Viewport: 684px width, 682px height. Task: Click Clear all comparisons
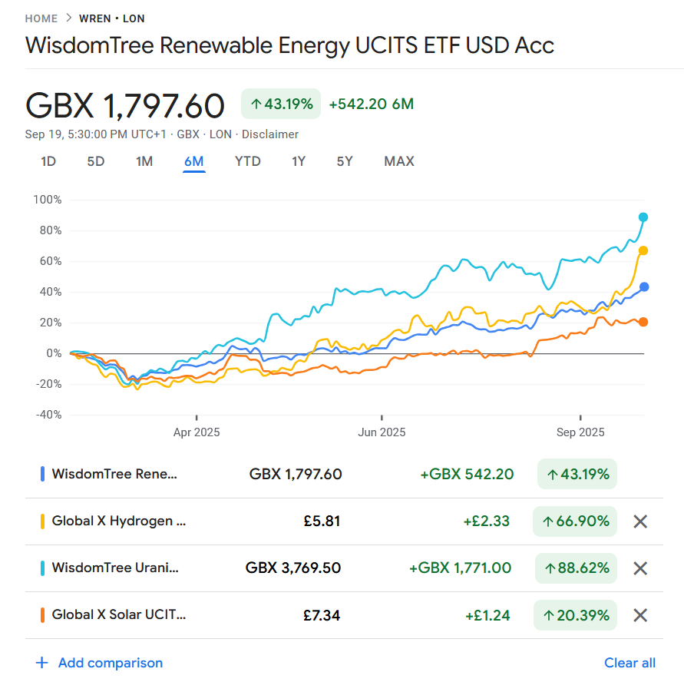coord(629,663)
